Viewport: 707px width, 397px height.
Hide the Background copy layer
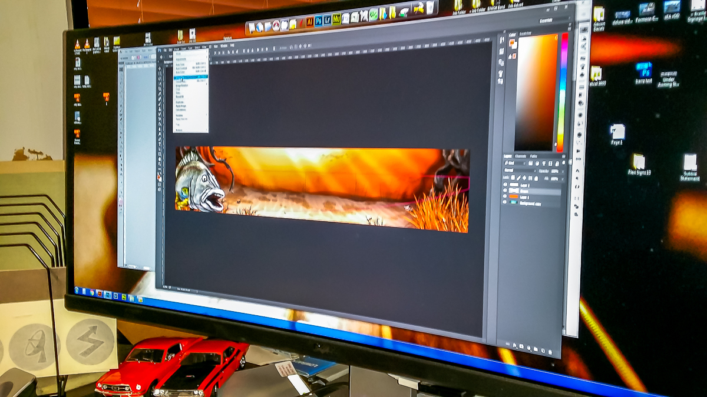pyautogui.click(x=506, y=203)
